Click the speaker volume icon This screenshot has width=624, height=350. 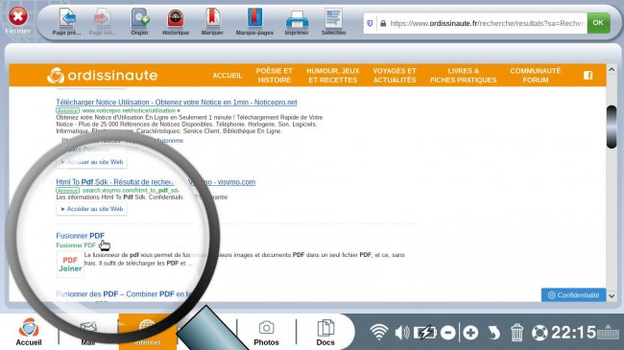(402, 332)
